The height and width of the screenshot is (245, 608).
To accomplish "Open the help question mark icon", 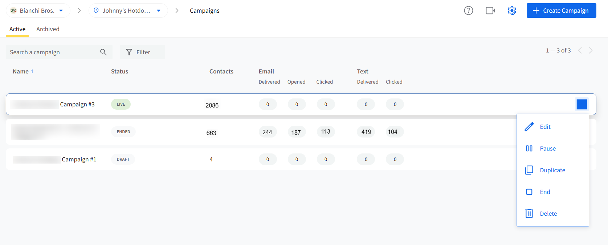I will 469,10.
